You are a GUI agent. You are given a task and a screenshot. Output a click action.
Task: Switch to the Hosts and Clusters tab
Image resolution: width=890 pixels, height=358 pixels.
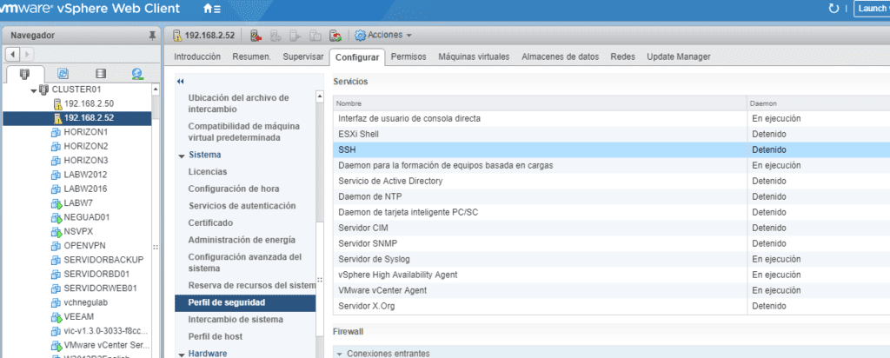point(23,74)
